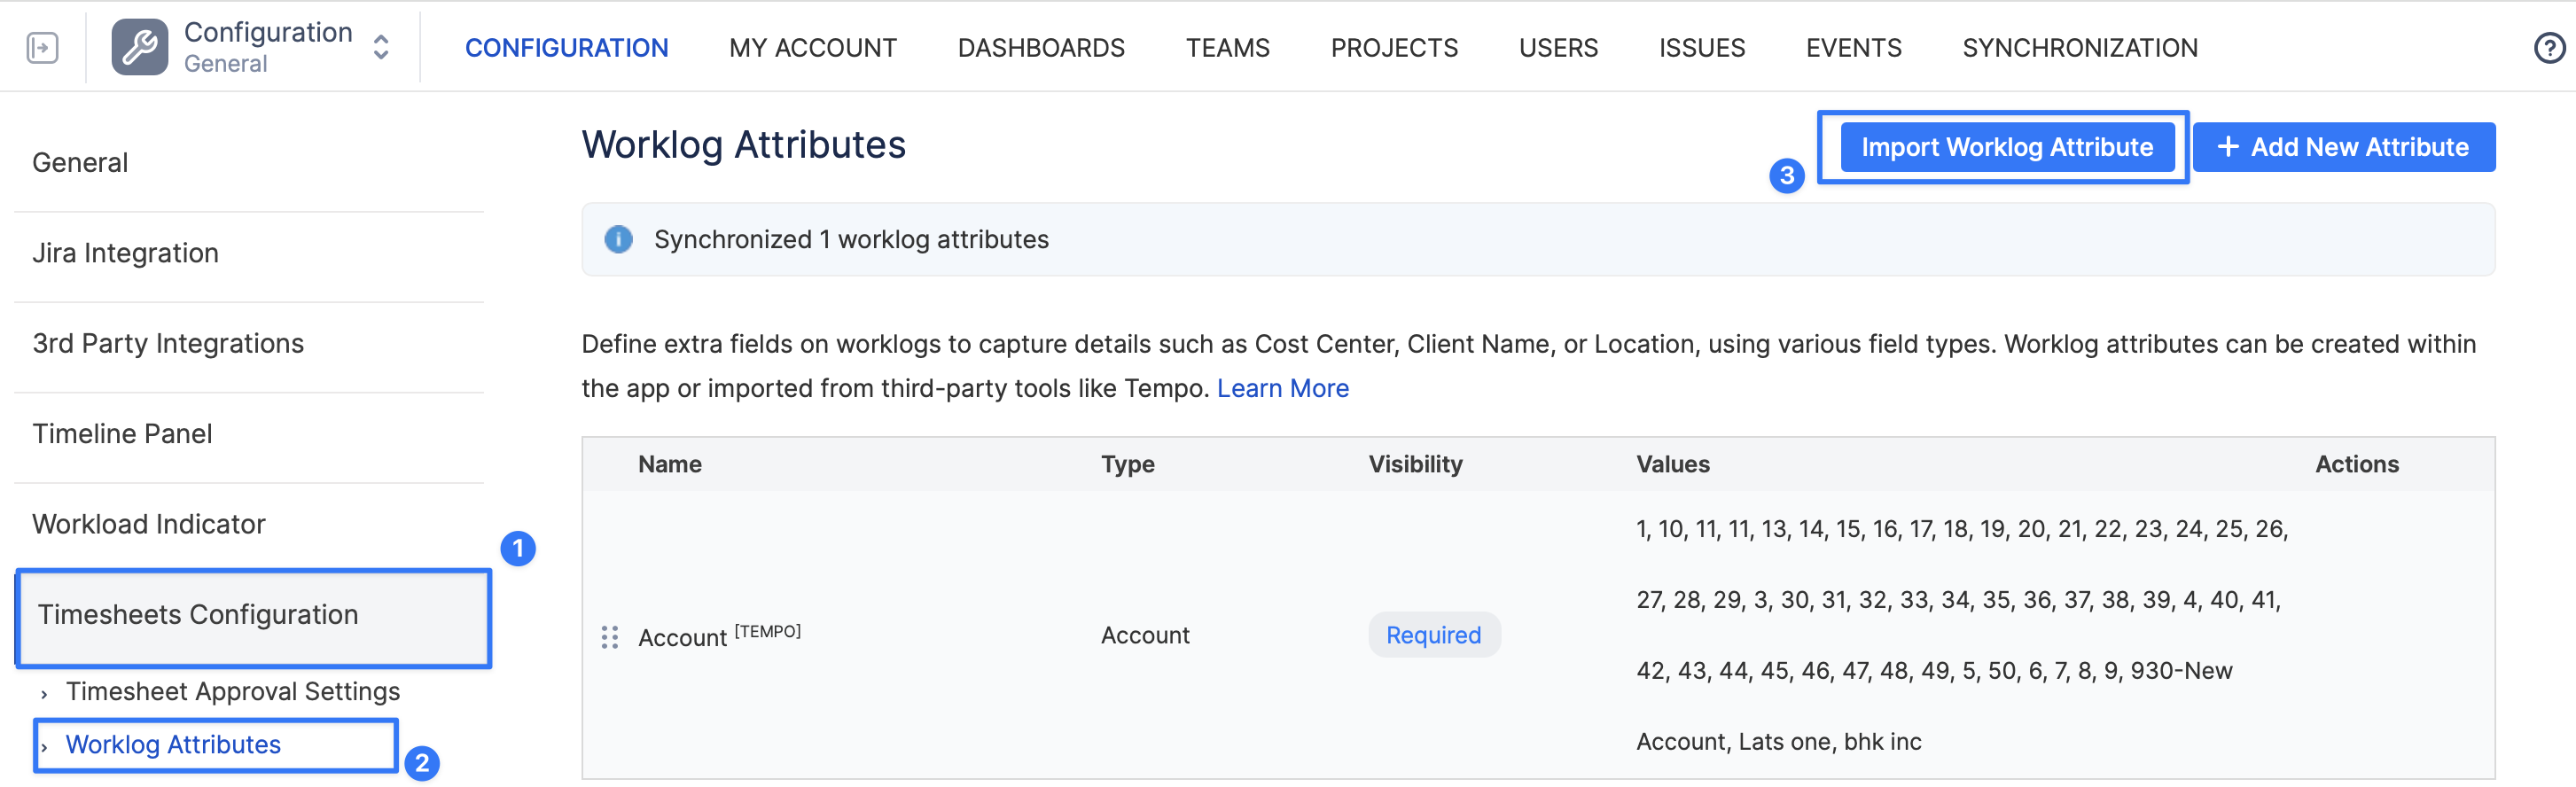Click the Required visibility badge
This screenshot has width=2576, height=787.
(1433, 635)
